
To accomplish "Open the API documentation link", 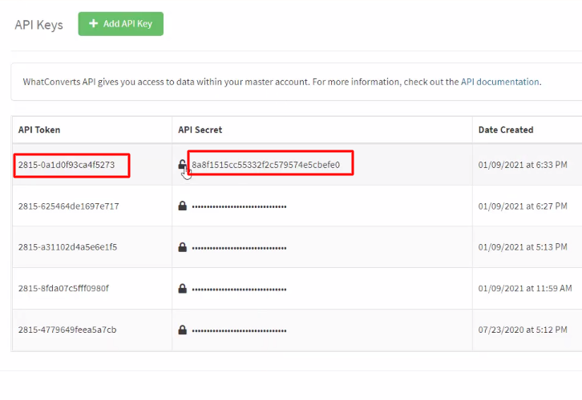I will pos(499,82).
